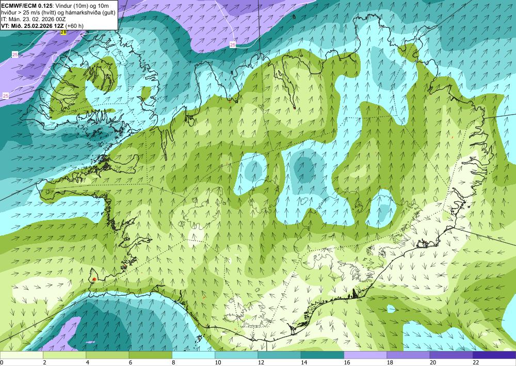The height and width of the screenshot is (366, 516).
Task: Pick the 8–10 m/s light cyan swatch
Action: pos(193,355)
